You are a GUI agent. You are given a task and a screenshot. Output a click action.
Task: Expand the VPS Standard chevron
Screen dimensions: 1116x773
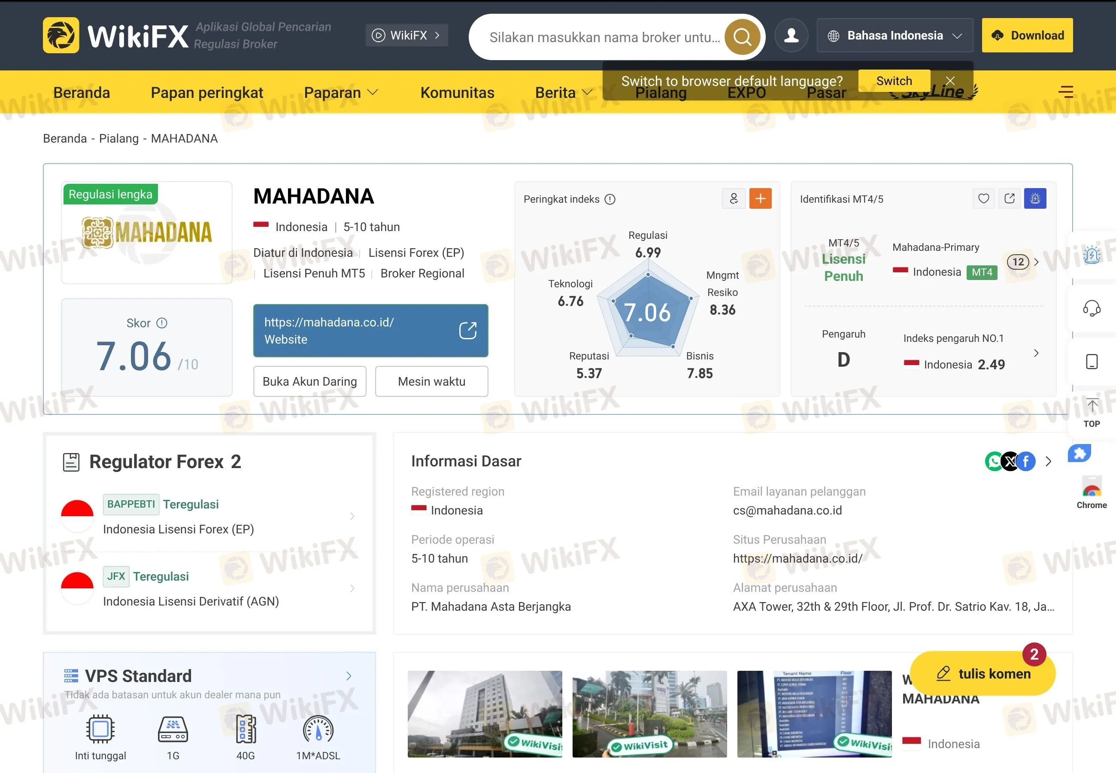click(x=349, y=676)
